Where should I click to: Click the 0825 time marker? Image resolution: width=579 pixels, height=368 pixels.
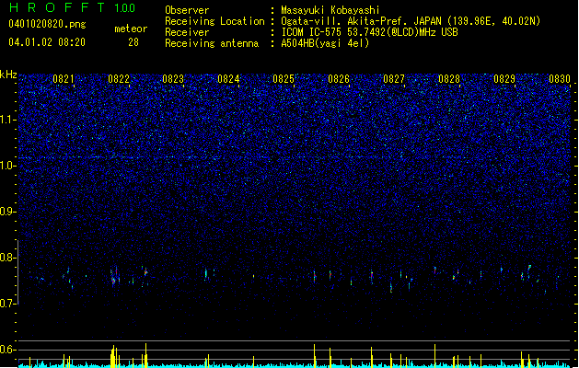[x=284, y=78]
